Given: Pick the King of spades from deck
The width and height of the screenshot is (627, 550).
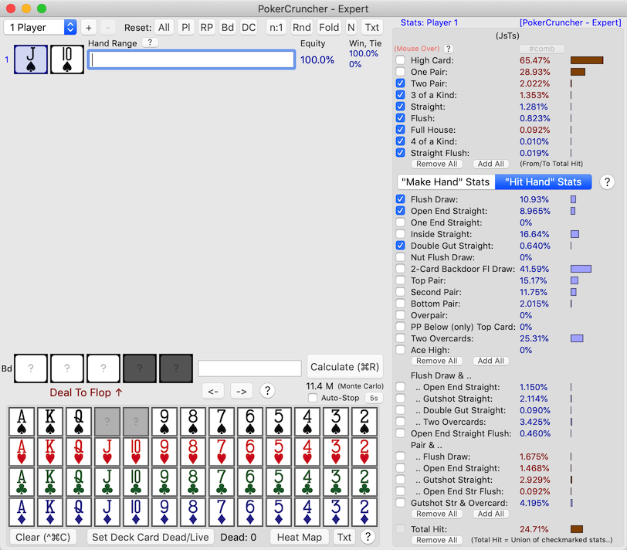Looking at the screenshot, I should pos(50,422).
